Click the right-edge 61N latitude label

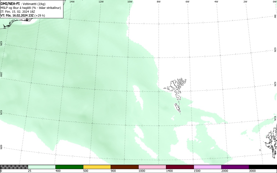[275, 118]
